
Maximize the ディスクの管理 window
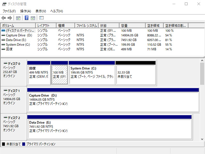click(186, 4)
